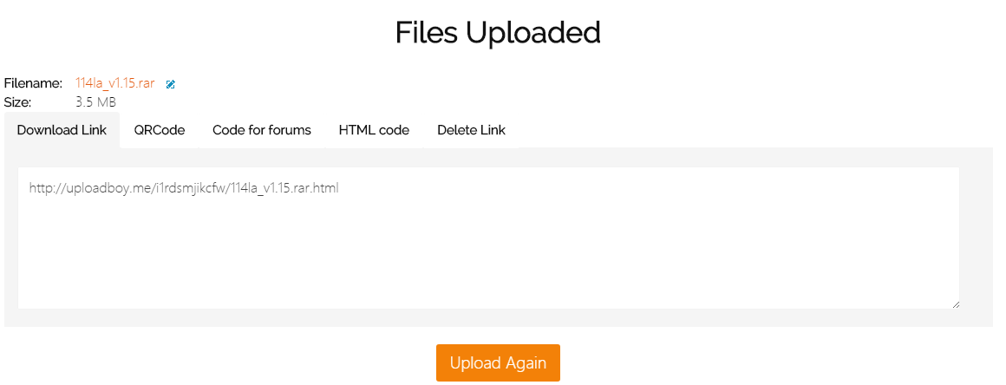The image size is (1006, 385).
Task: Open the Code for forums tab
Action: 262,130
